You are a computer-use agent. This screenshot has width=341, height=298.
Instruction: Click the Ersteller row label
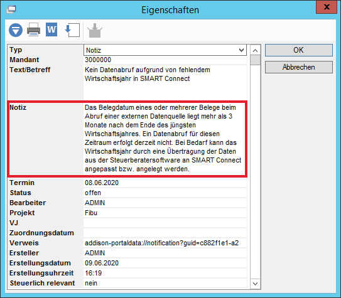pos(24,253)
